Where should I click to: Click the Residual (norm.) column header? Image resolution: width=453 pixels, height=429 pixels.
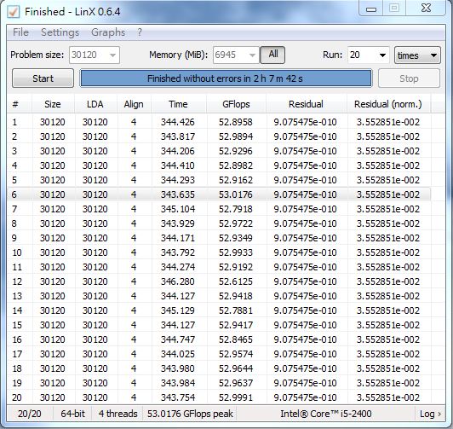388,104
